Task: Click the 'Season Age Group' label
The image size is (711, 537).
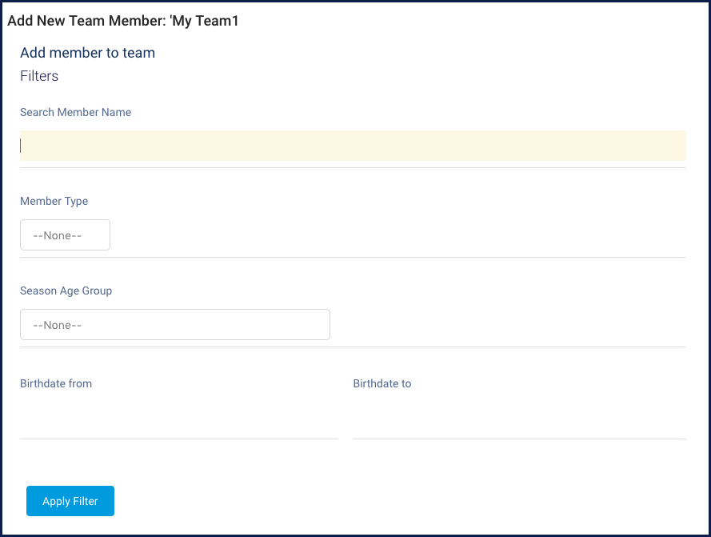Action: tap(66, 291)
